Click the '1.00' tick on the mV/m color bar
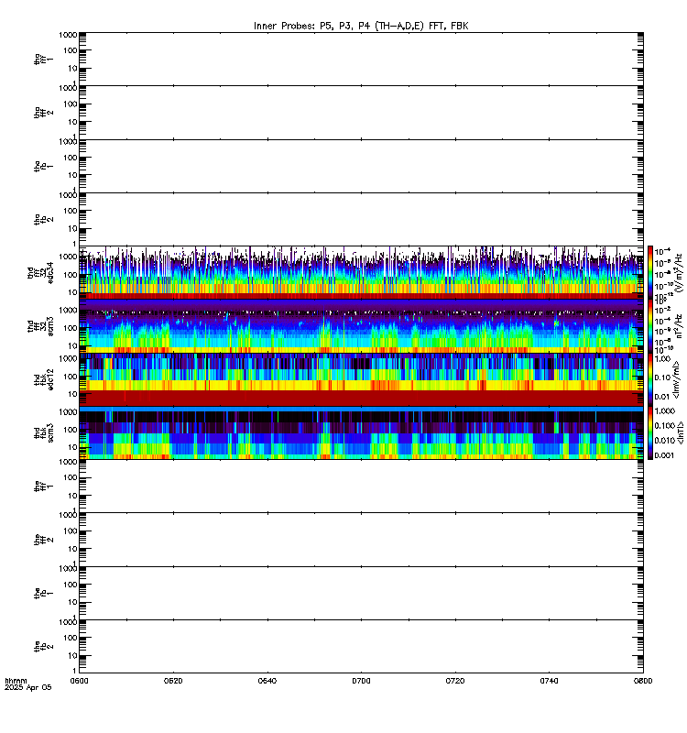The image size is (687, 733). tap(662, 359)
